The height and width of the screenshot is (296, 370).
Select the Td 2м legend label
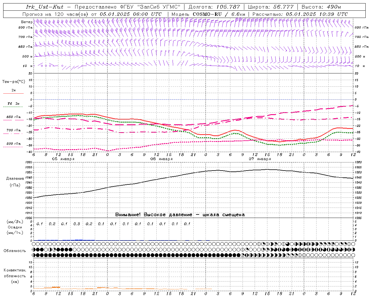tap(13, 103)
